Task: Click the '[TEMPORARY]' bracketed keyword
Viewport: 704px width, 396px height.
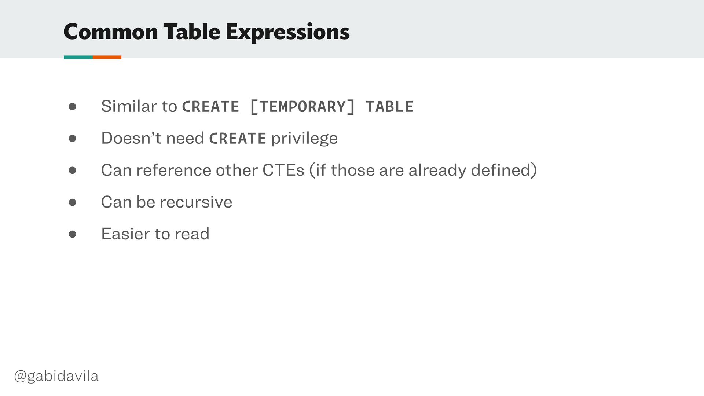Action: (x=302, y=107)
